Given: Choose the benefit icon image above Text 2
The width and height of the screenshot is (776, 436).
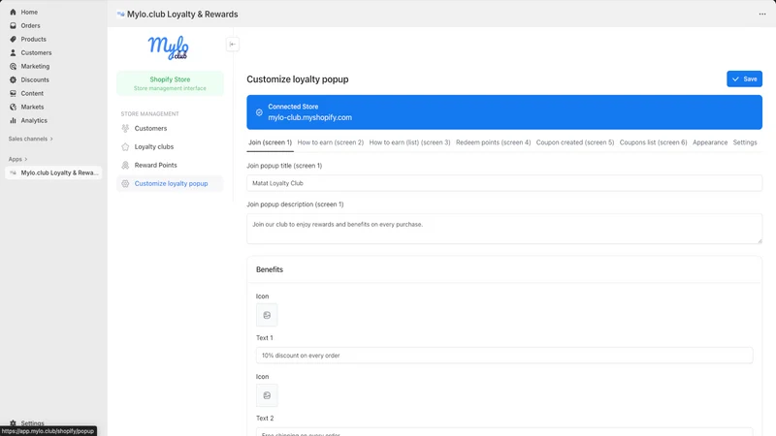Looking at the screenshot, I should click(267, 395).
